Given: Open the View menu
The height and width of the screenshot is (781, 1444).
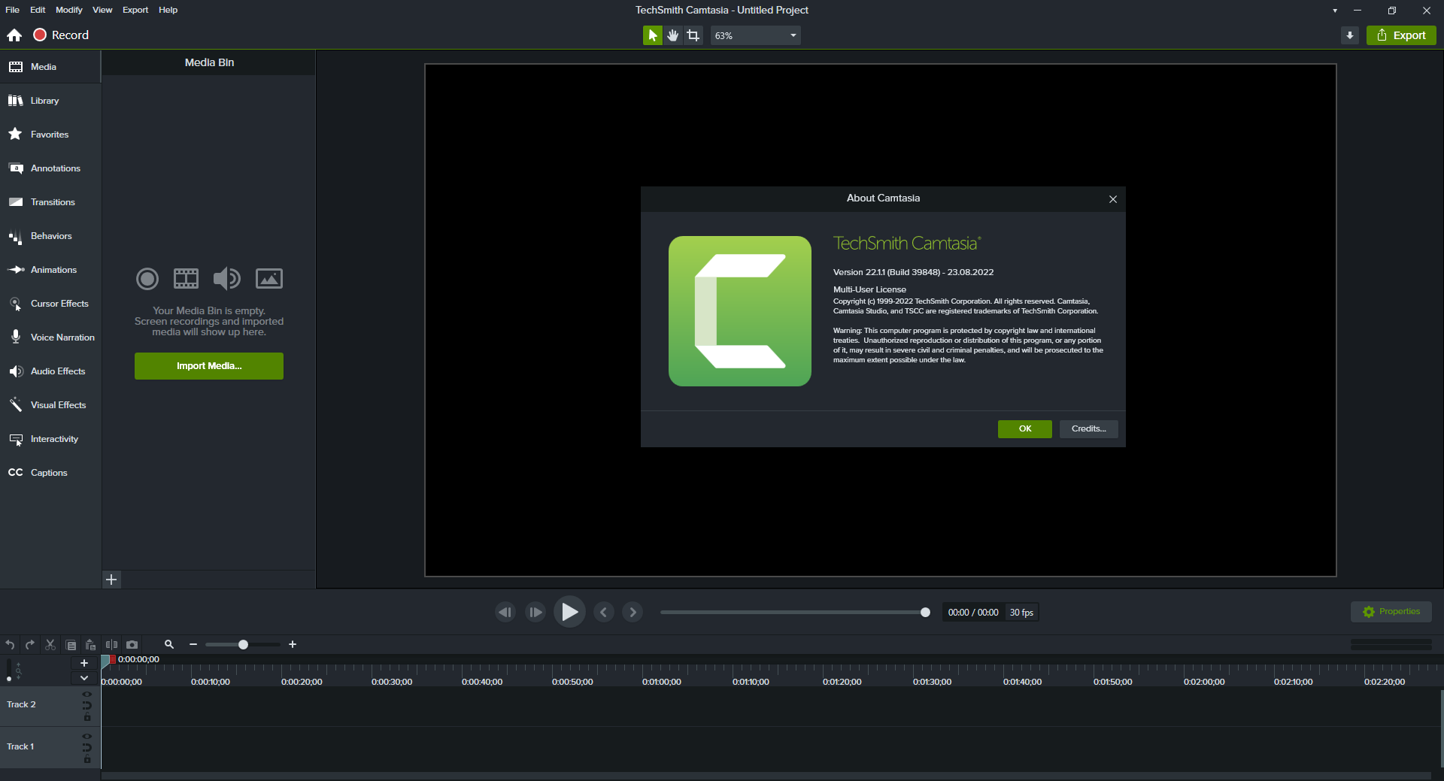Looking at the screenshot, I should 102,10.
